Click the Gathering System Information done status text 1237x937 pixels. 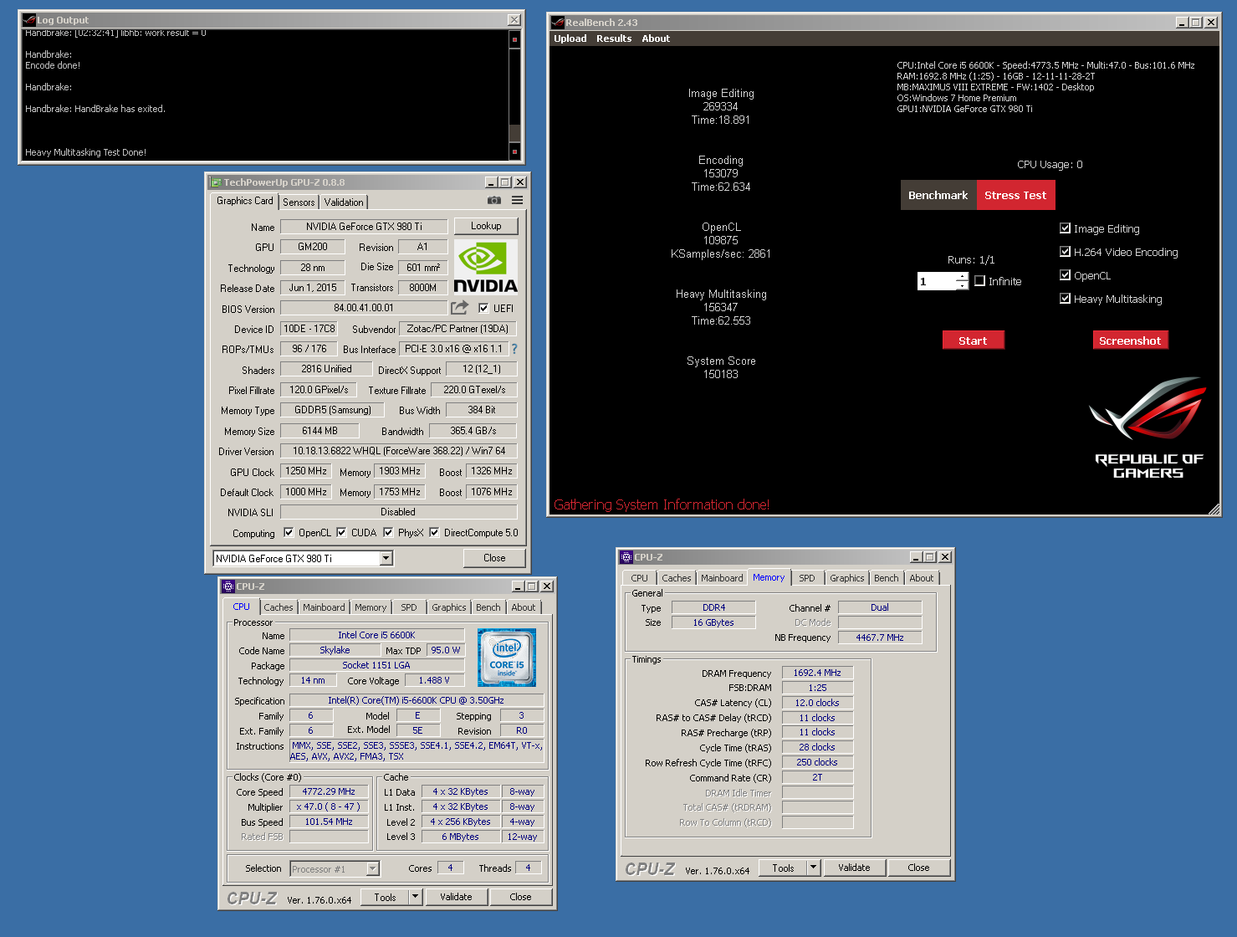662,504
